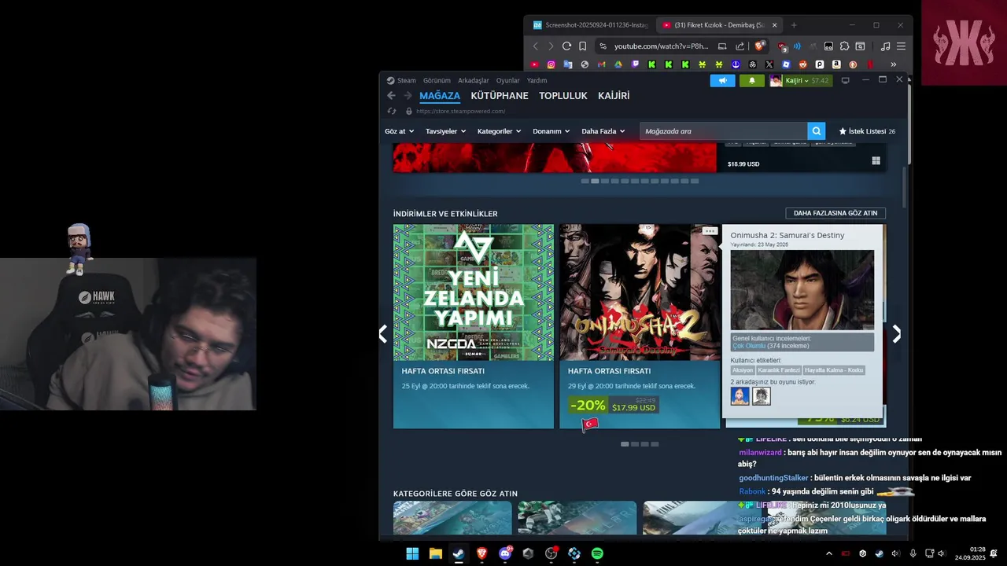Open İstek Listesi wishlist link
The width and height of the screenshot is (1007, 566).
[x=867, y=131]
